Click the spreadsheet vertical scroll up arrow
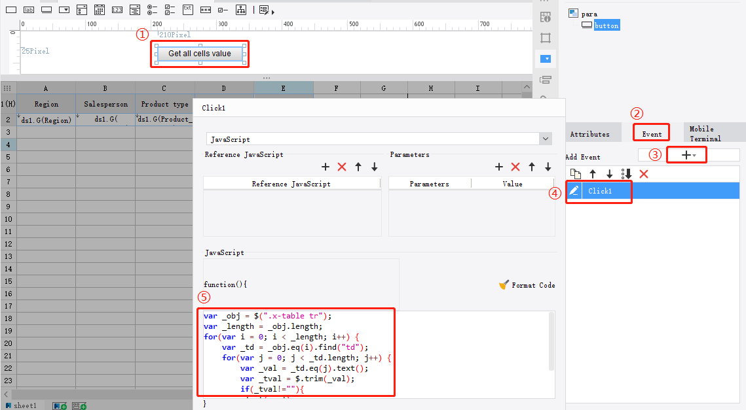 coord(527,87)
